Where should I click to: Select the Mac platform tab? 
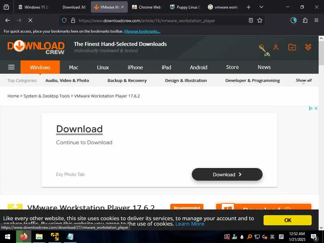tap(73, 67)
